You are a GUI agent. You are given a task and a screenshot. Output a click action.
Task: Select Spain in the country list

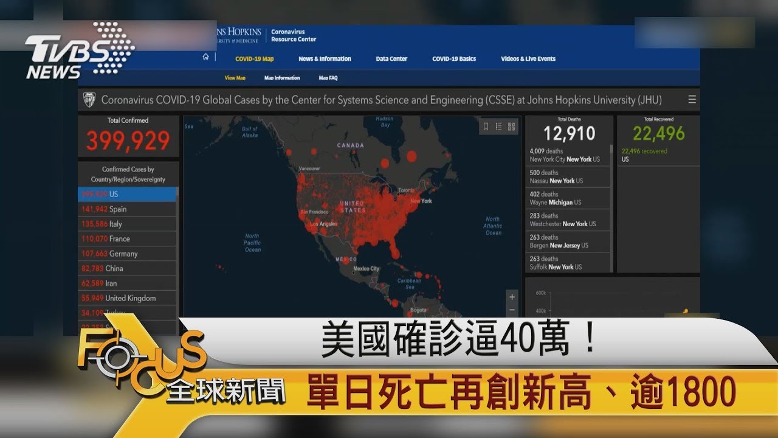[128, 209]
